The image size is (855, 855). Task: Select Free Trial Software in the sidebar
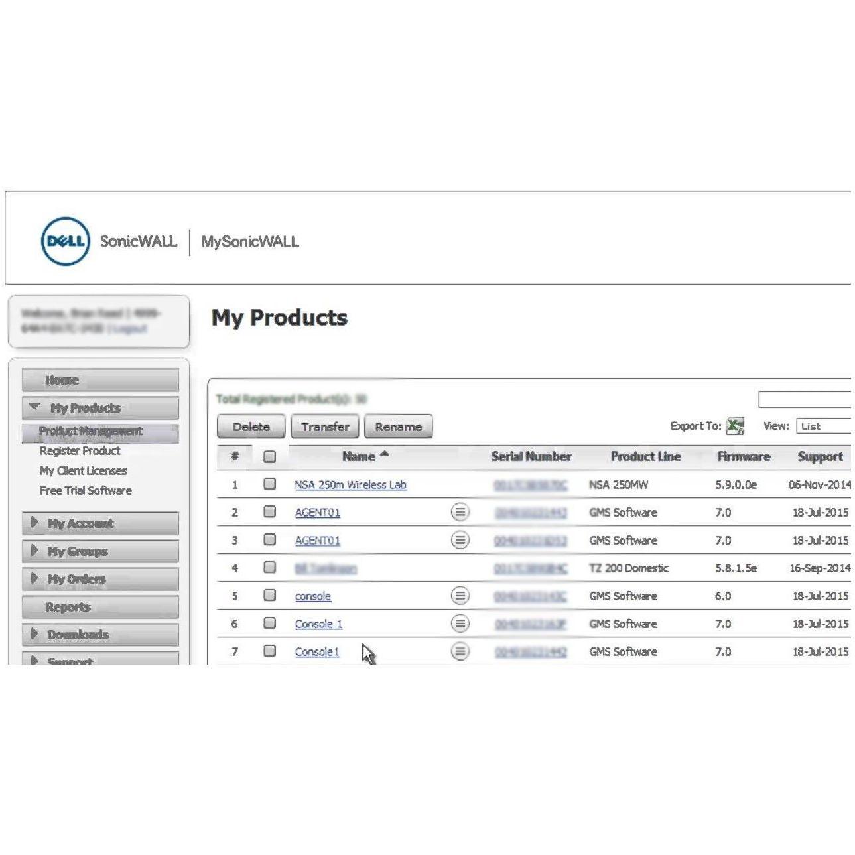[x=86, y=491]
